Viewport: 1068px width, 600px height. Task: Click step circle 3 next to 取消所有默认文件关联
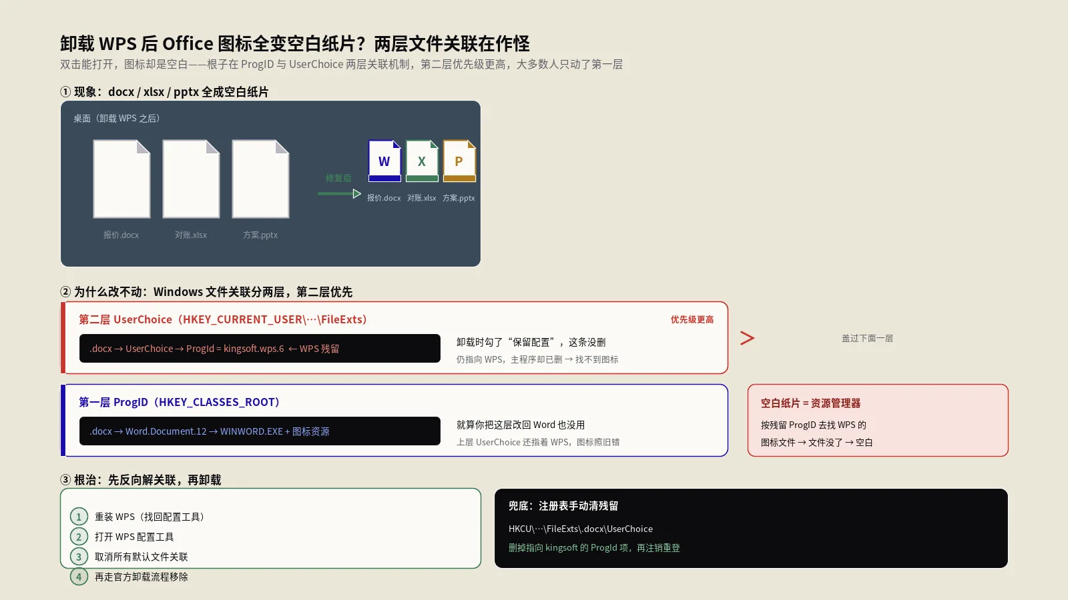point(79,557)
